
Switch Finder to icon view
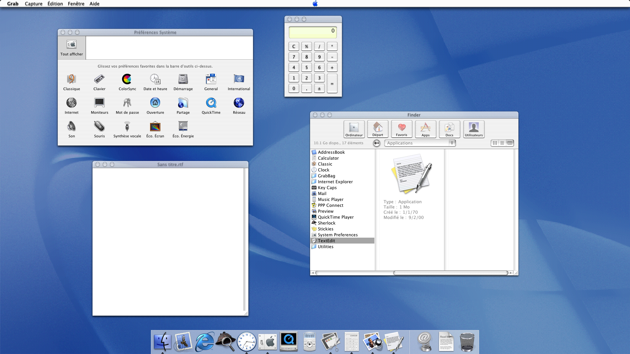coord(495,143)
